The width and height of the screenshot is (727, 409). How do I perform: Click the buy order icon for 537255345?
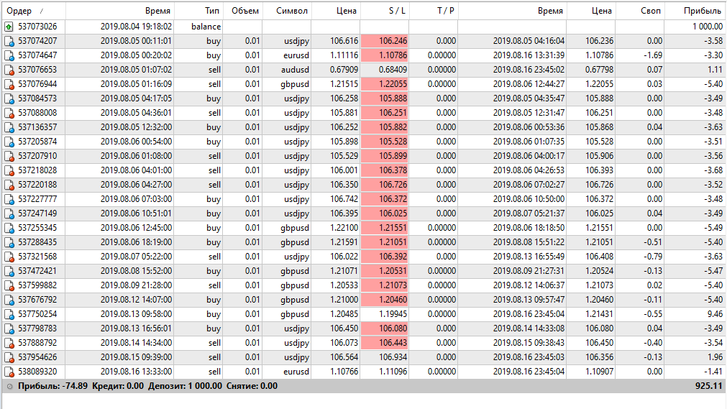[x=9, y=228]
